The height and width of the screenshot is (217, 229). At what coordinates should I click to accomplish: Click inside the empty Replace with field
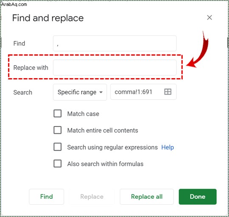click(x=115, y=68)
